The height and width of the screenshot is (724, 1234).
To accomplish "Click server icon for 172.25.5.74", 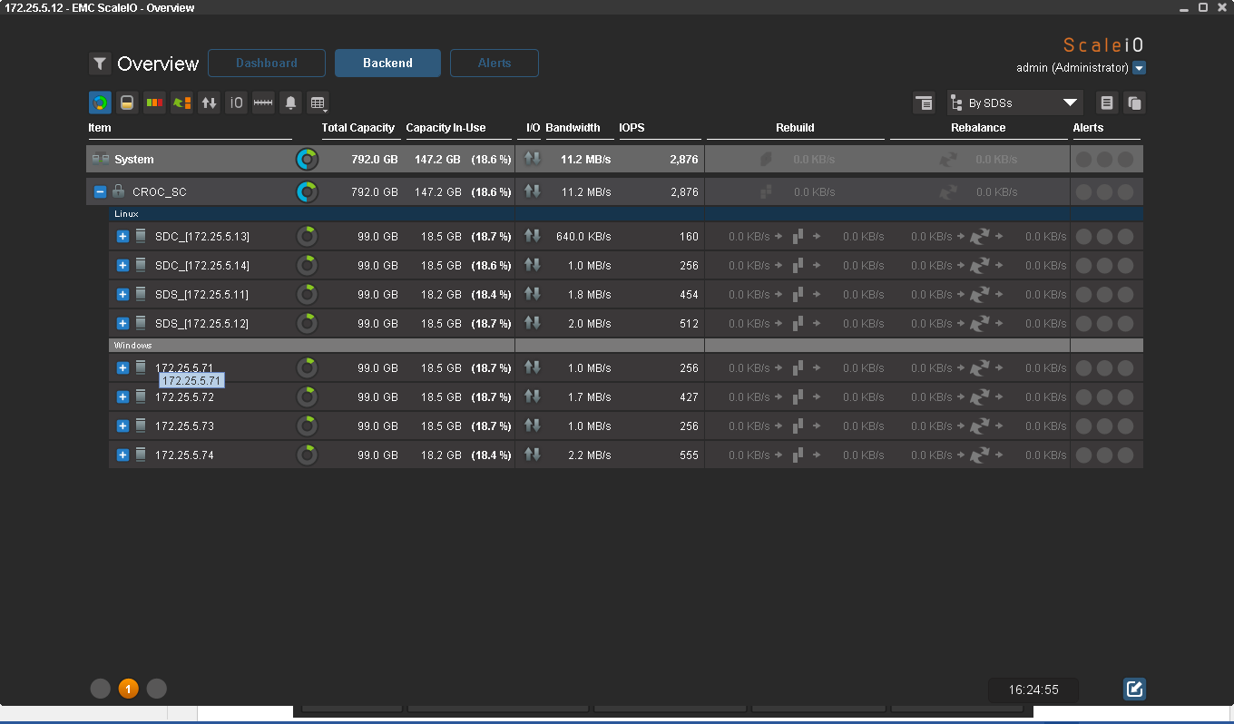I will tap(141, 455).
